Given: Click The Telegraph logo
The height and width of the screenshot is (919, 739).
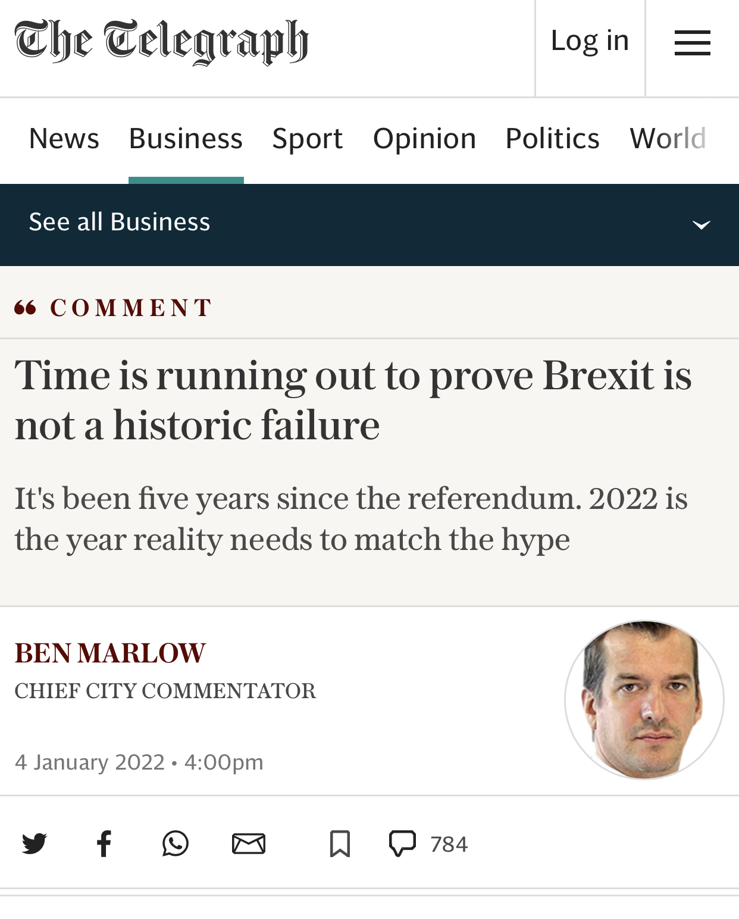Looking at the screenshot, I should [x=161, y=42].
